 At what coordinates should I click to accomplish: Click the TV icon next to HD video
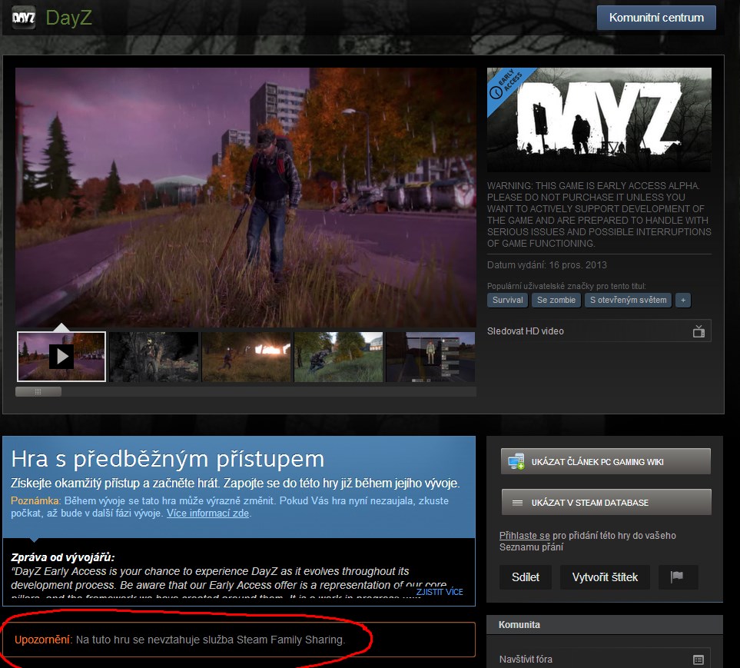(x=699, y=331)
